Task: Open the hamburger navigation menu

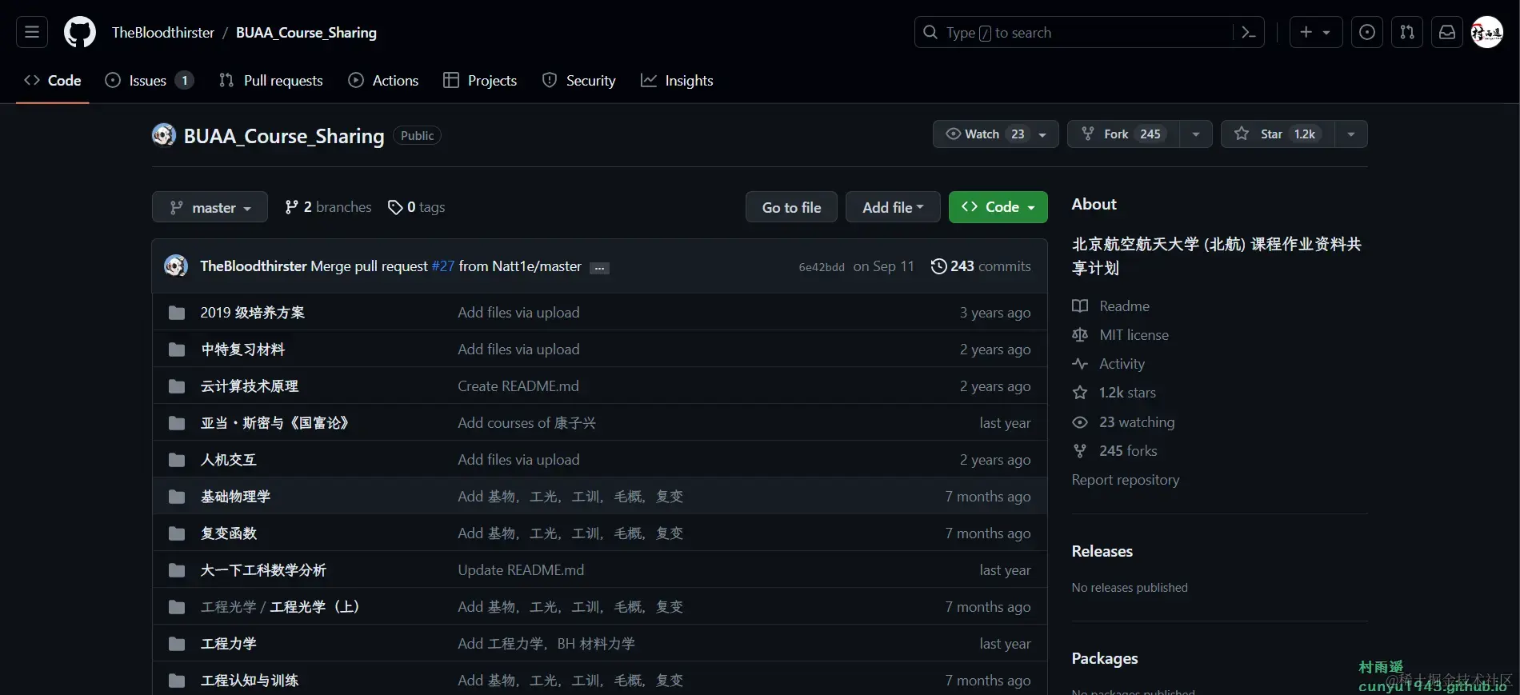Action: [32, 32]
